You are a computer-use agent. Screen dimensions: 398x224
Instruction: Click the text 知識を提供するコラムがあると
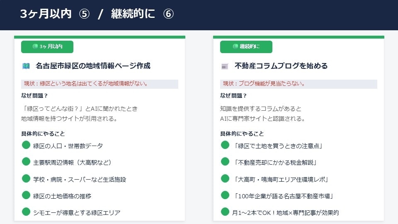click(261, 109)
